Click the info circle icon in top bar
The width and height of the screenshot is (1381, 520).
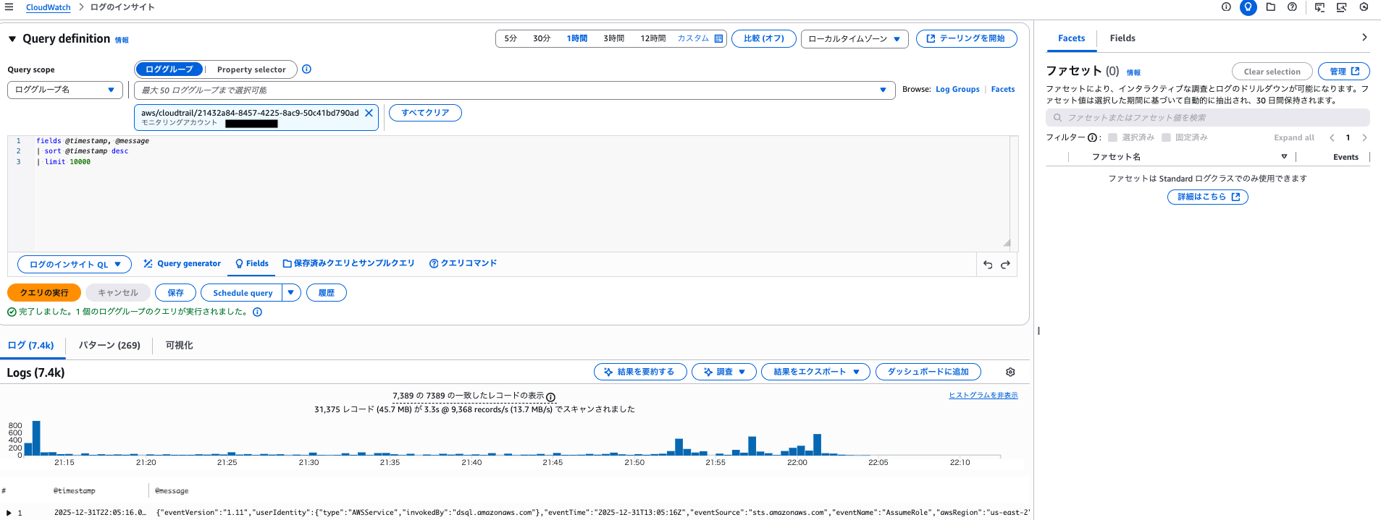click(x=1226, y=7)
